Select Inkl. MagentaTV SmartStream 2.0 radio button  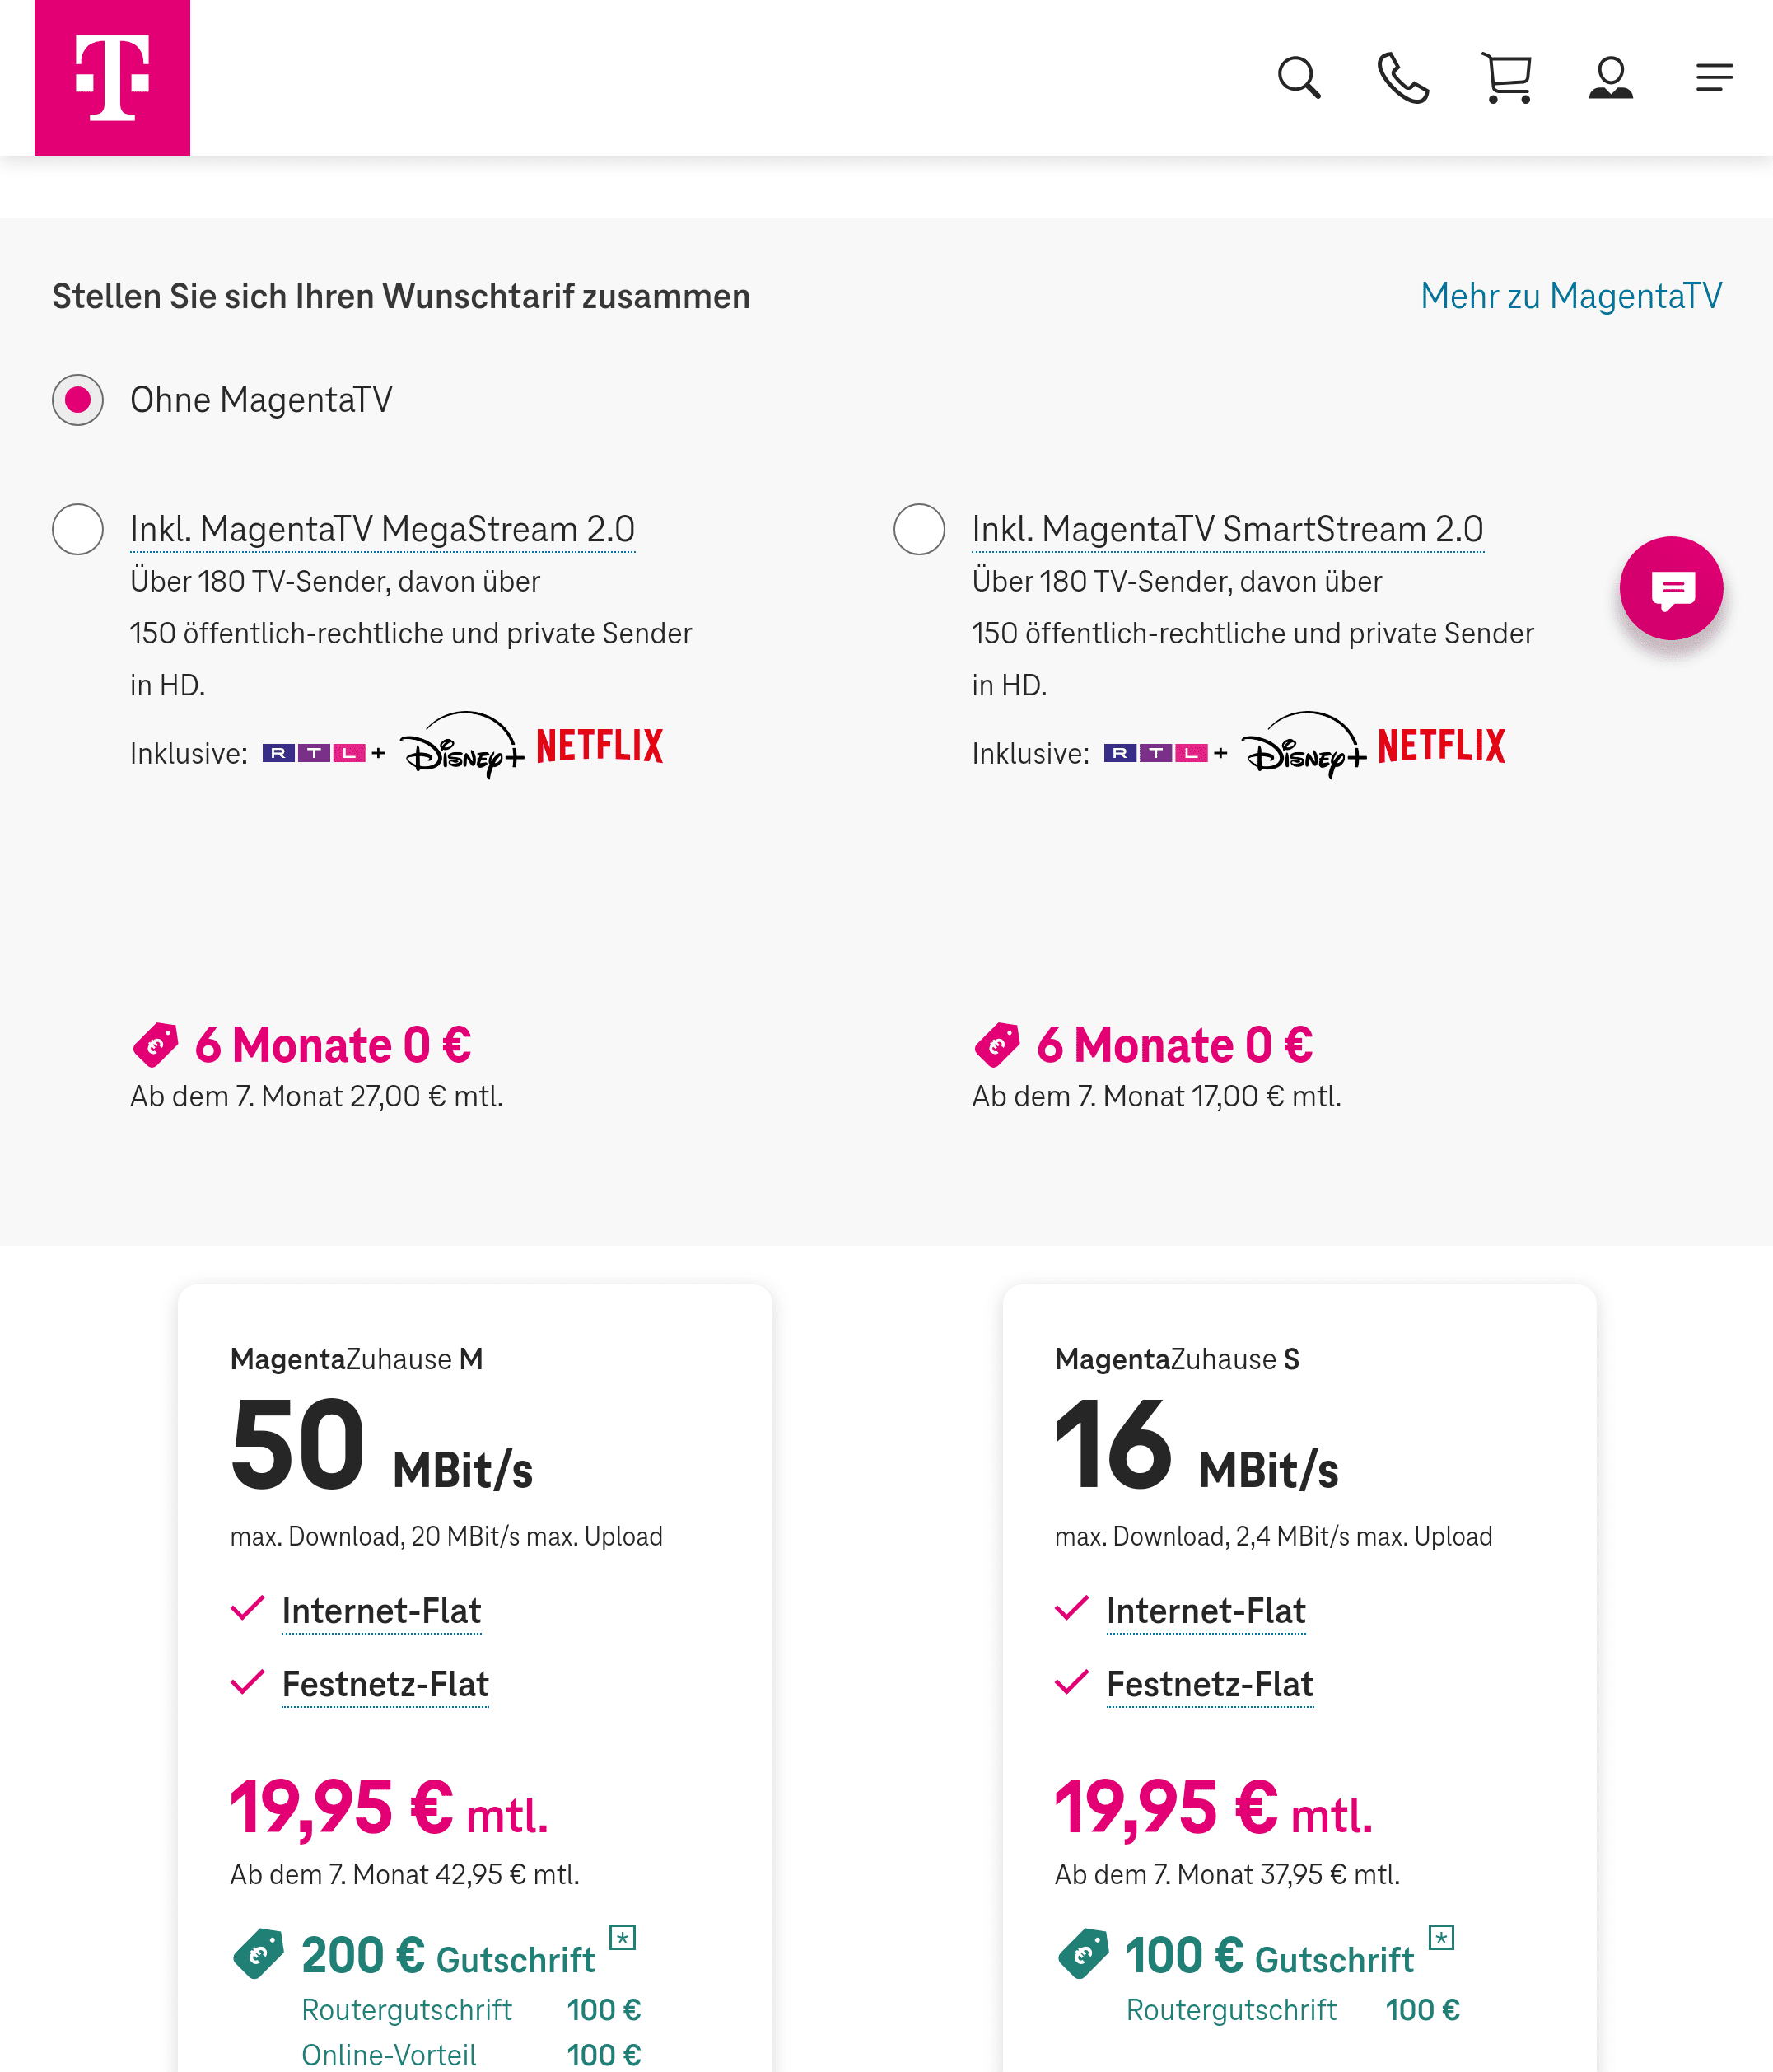920,529
